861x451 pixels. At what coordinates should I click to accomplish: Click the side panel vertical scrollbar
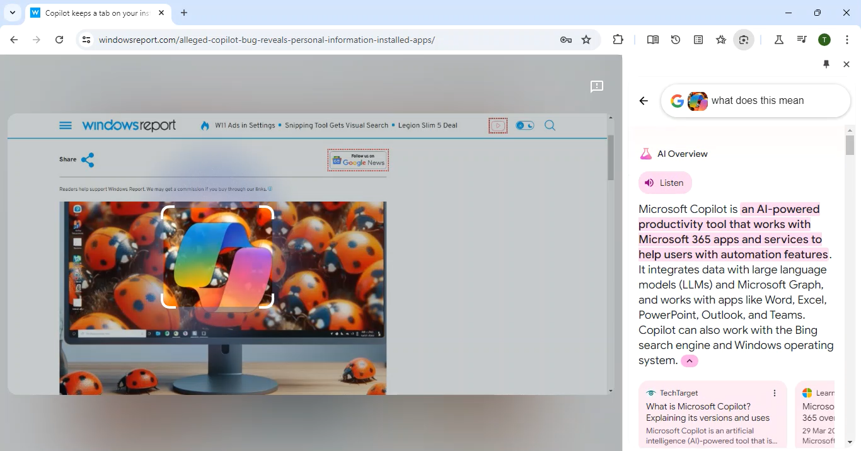(850, 283)
